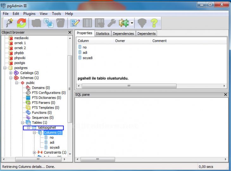
Task: Open the File menu
Action: (6, 14)
